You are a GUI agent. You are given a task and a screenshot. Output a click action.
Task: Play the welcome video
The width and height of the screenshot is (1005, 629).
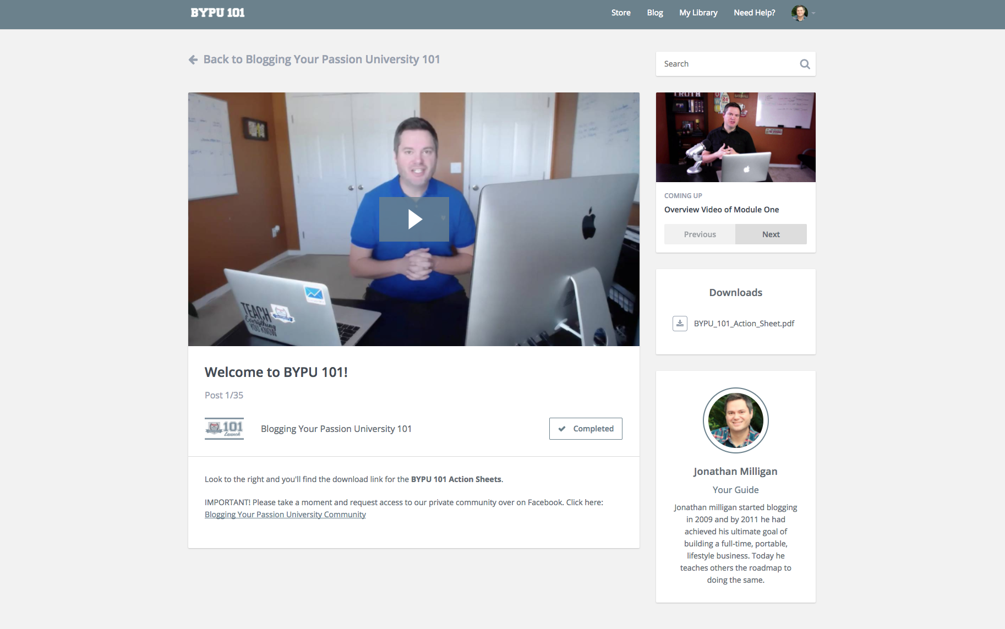point(414,219)
